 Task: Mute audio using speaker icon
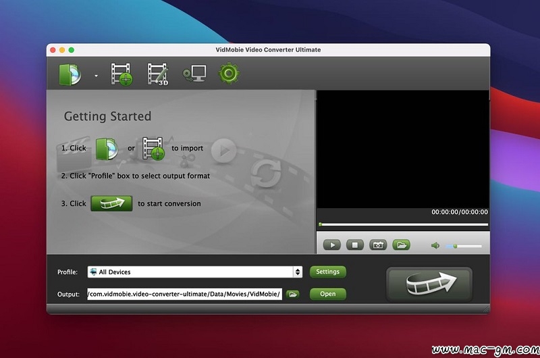coord(435,245)
